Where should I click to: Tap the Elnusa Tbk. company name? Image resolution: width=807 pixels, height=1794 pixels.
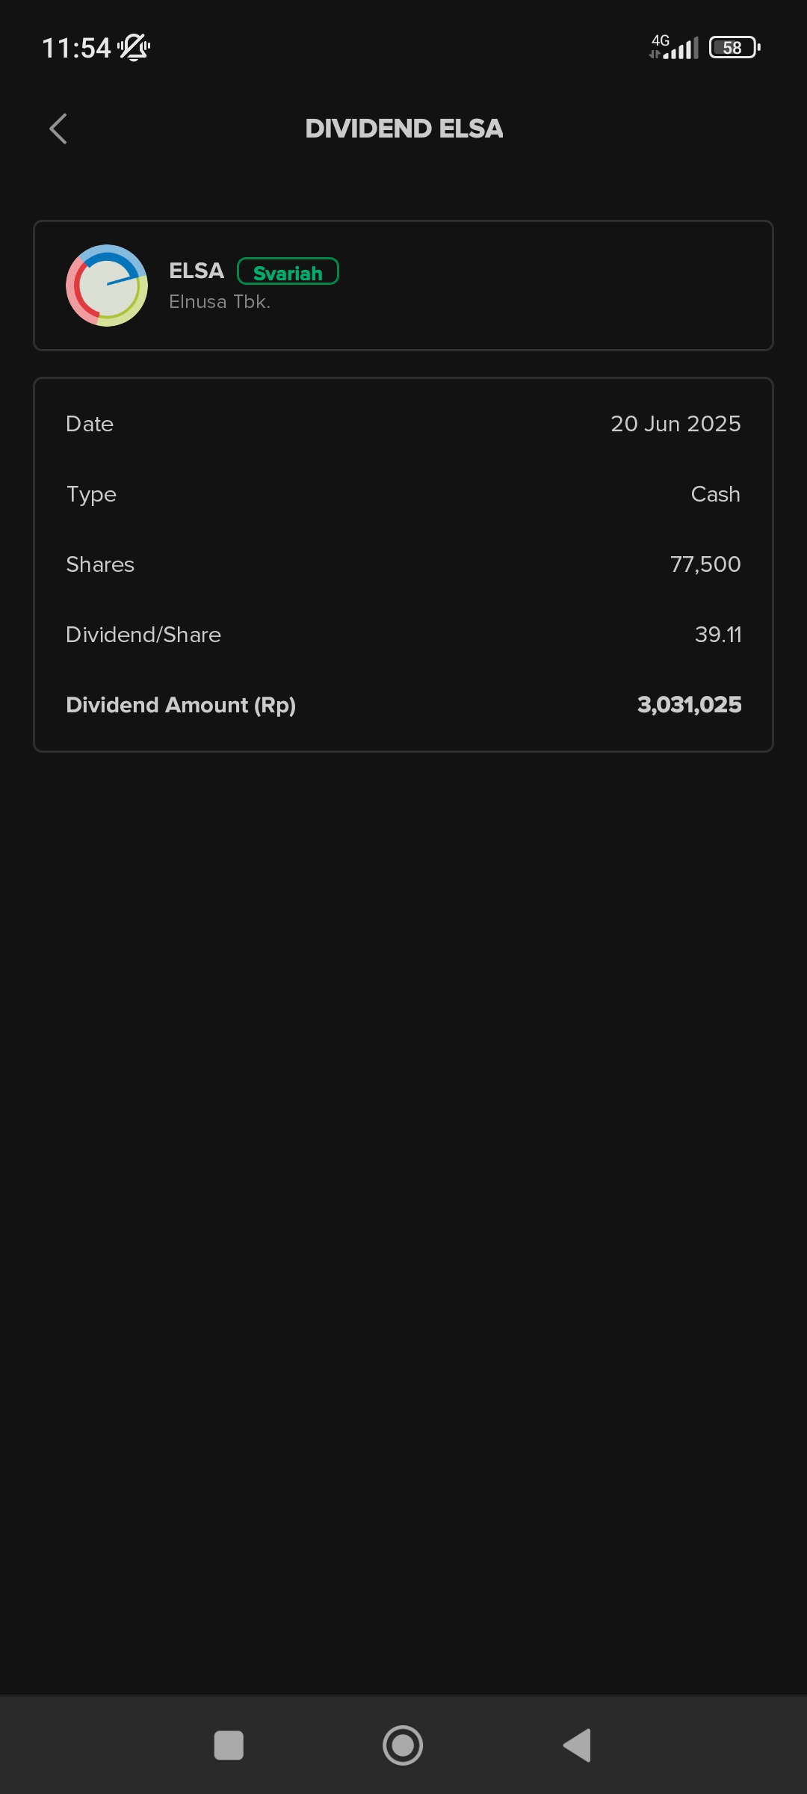click(x=220, y=302)
